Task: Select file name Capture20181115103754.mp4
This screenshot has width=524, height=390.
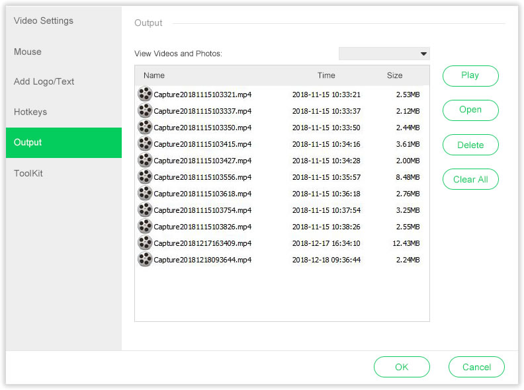Action: [202, 210]
